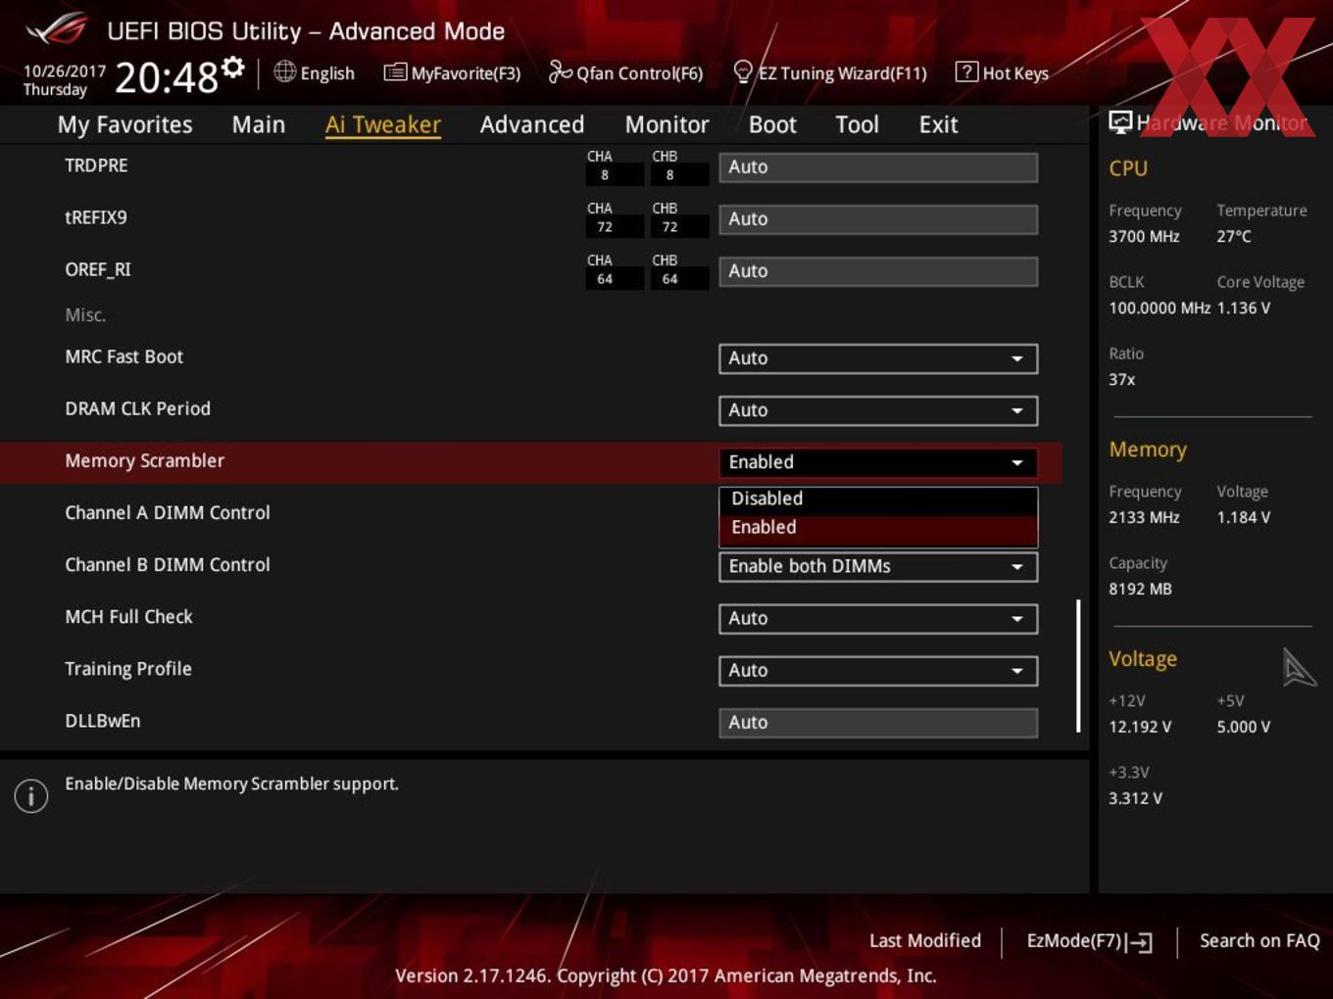Select the MRC Fast Boot label

123,357
